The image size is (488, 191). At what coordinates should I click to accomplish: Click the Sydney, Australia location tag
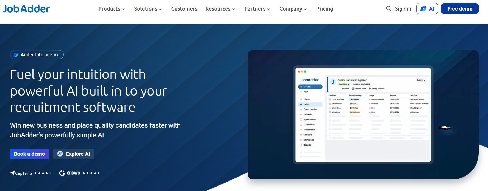click(x=377, y=89)
